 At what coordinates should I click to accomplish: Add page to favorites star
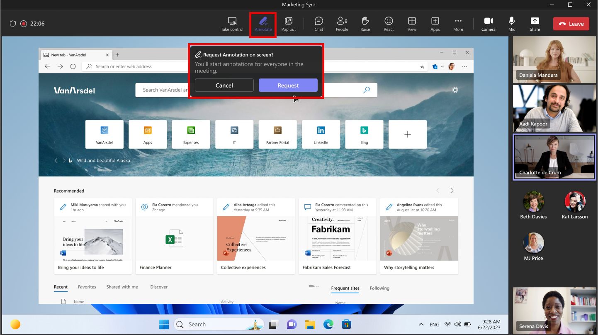tap(422, 66)
